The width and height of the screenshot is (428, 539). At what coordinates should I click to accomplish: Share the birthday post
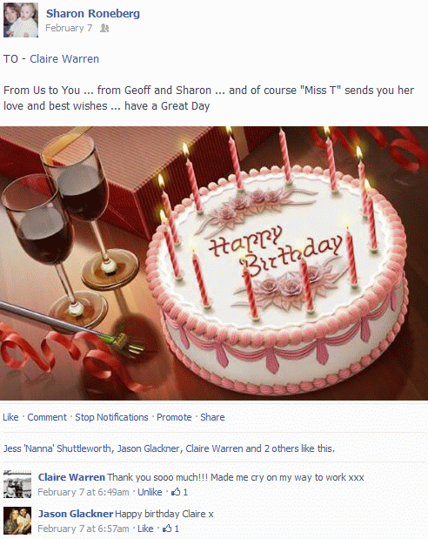coord(212,417)
